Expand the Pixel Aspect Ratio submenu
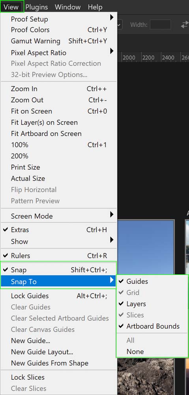 tap(58, 53)
